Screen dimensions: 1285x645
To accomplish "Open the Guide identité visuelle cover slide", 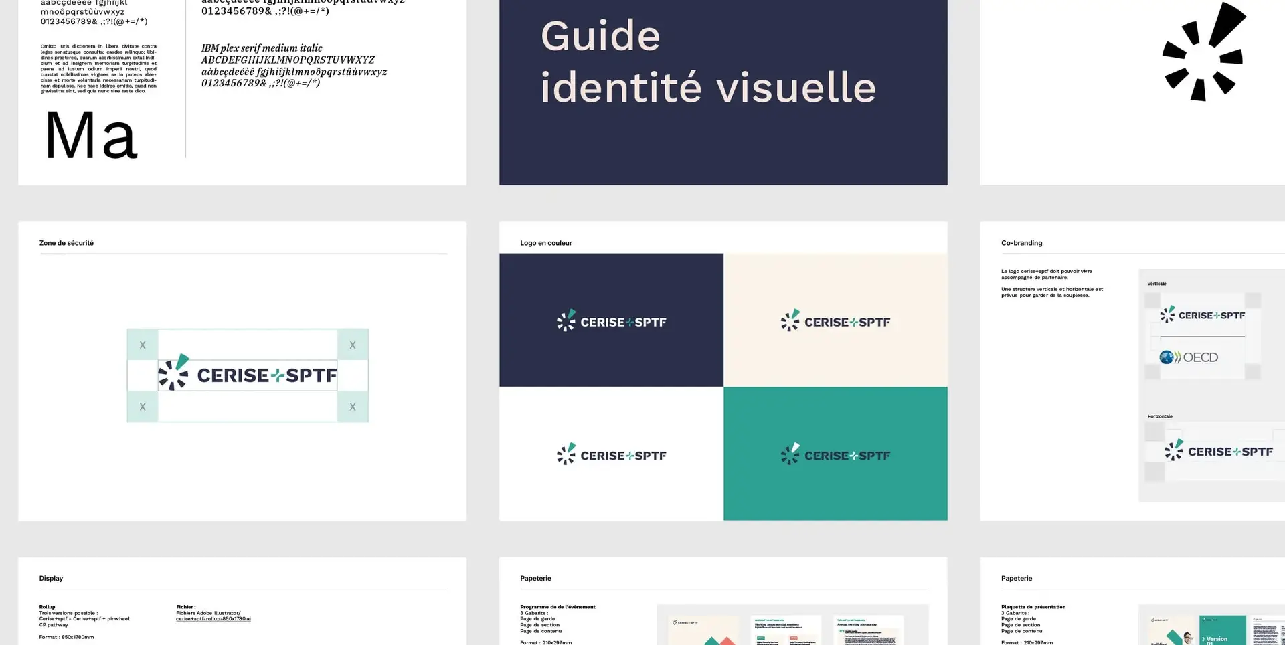I will tap(723, 92).
